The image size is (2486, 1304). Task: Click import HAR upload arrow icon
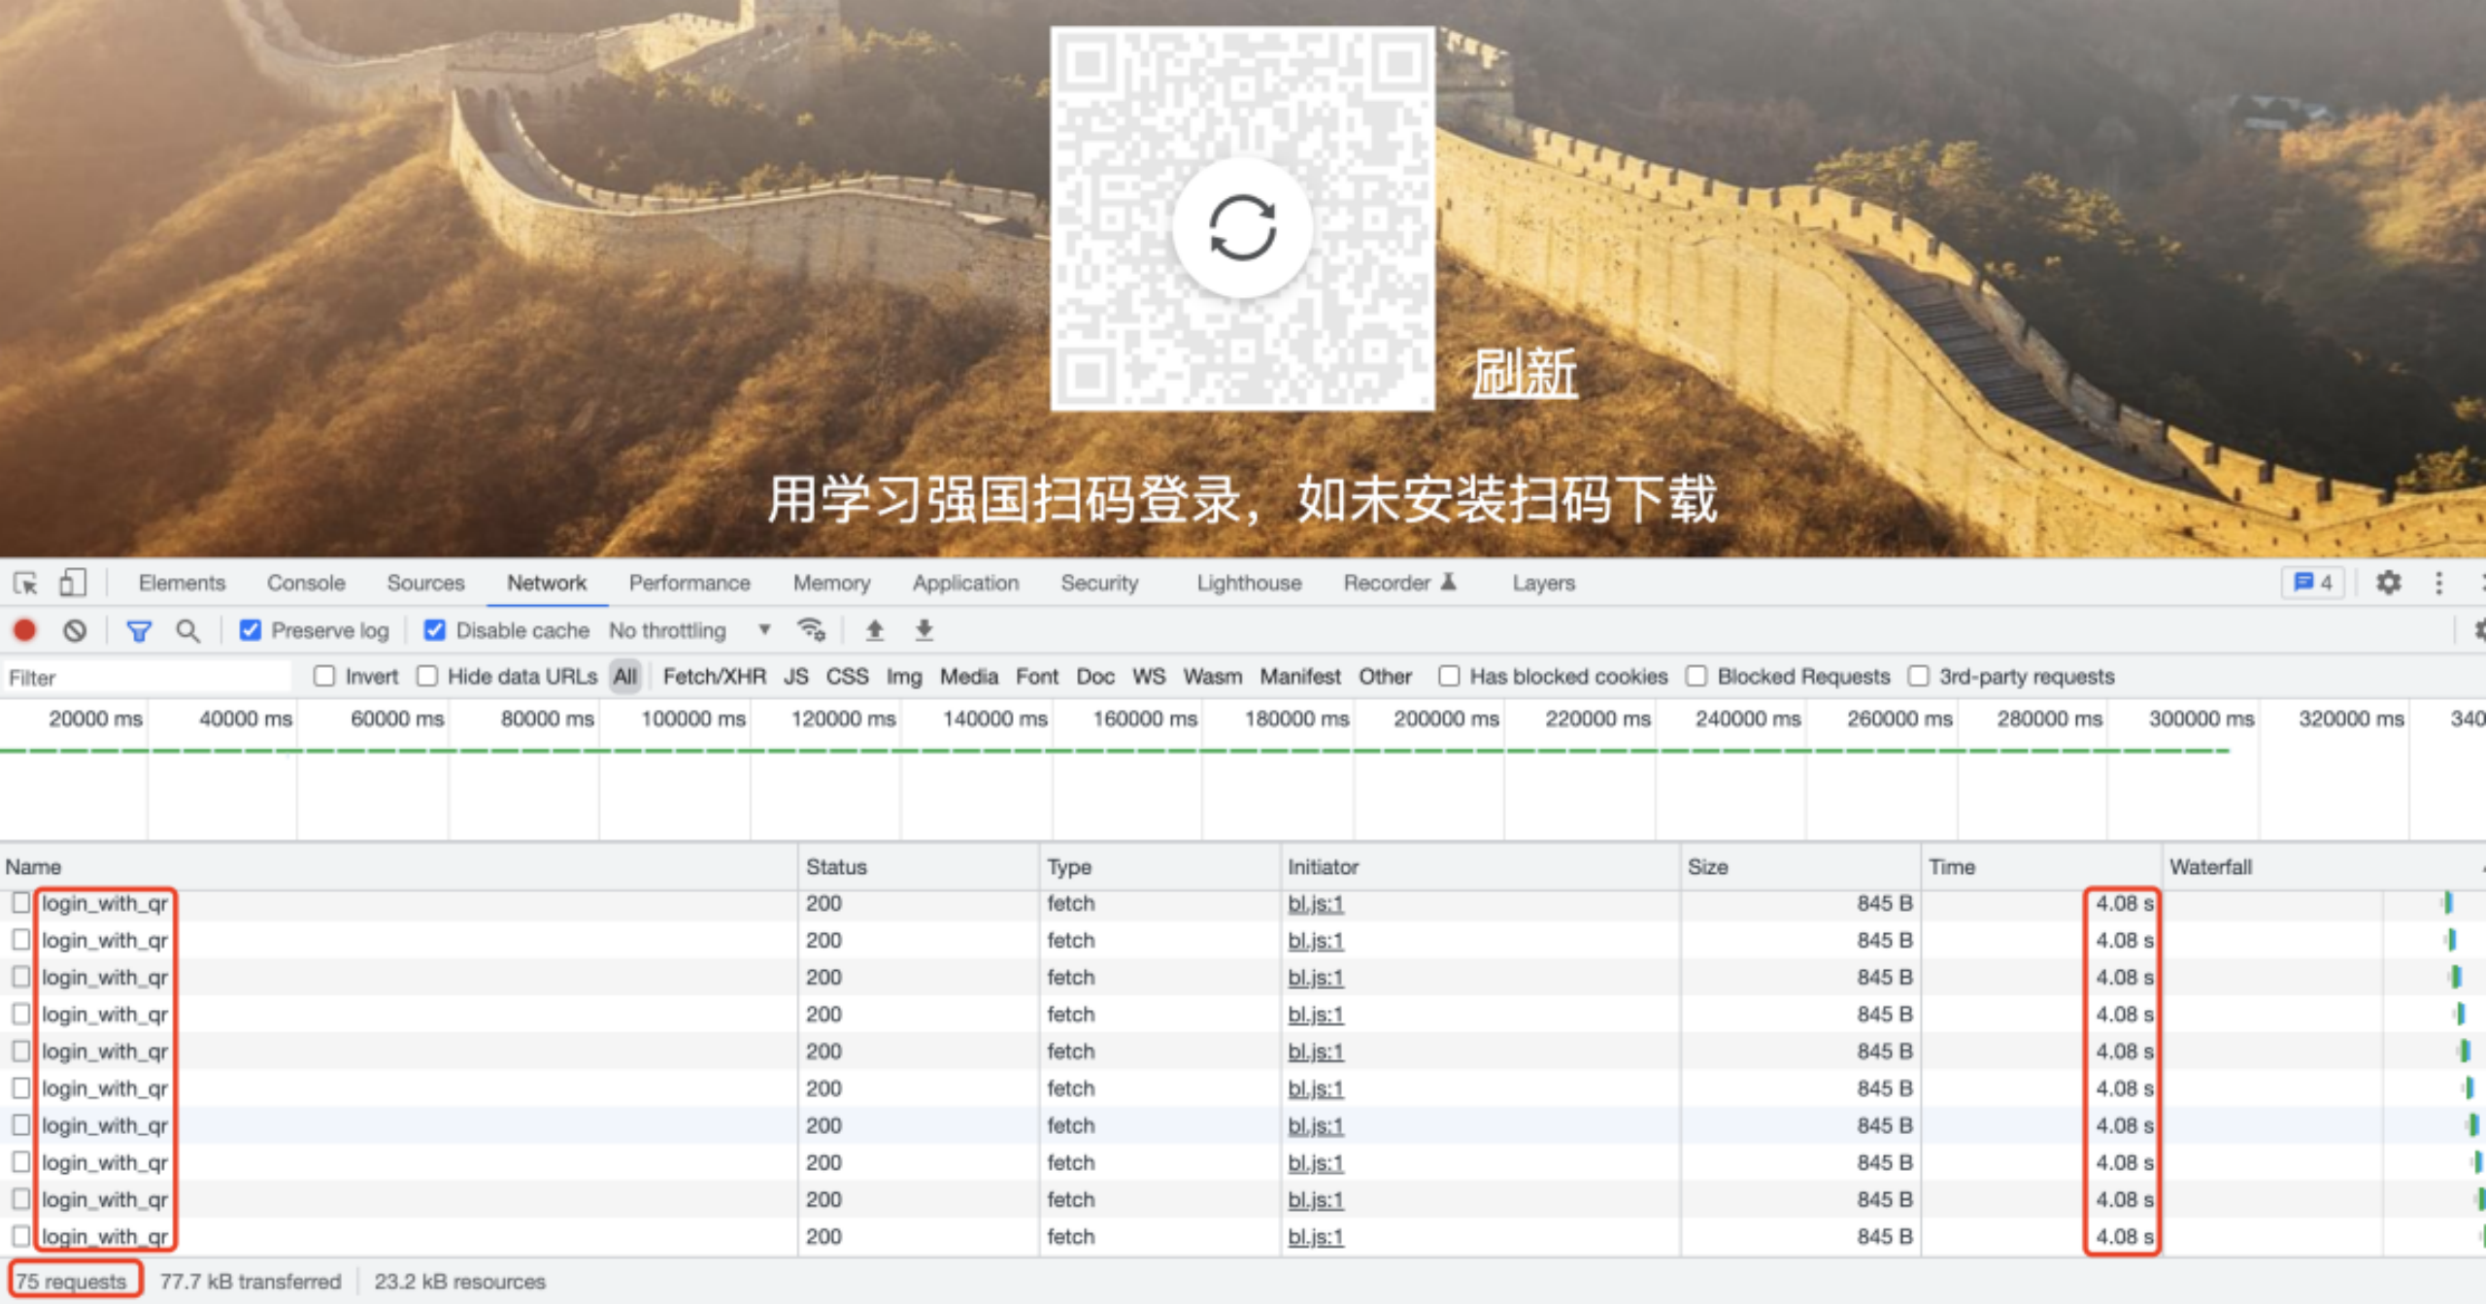875,630
